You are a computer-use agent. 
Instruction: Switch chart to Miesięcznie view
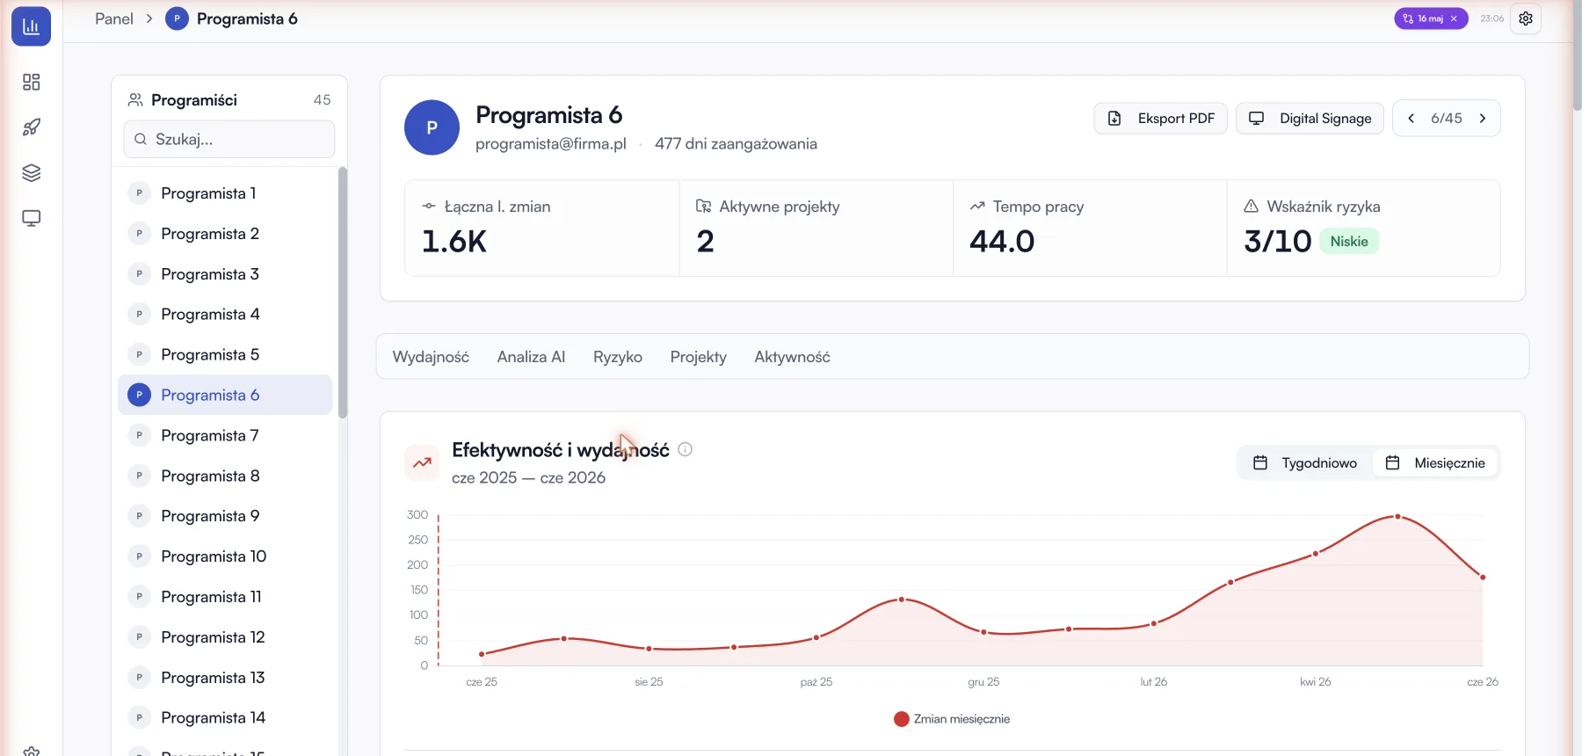[x=1435, y=462]
